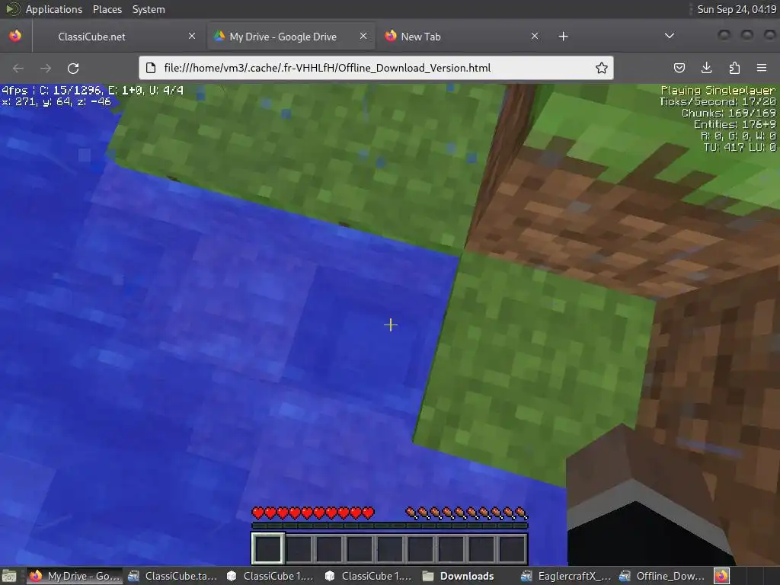Viewport: 780px width, 585px height.
Task: Click the experience bar
Action: (390, 526)
